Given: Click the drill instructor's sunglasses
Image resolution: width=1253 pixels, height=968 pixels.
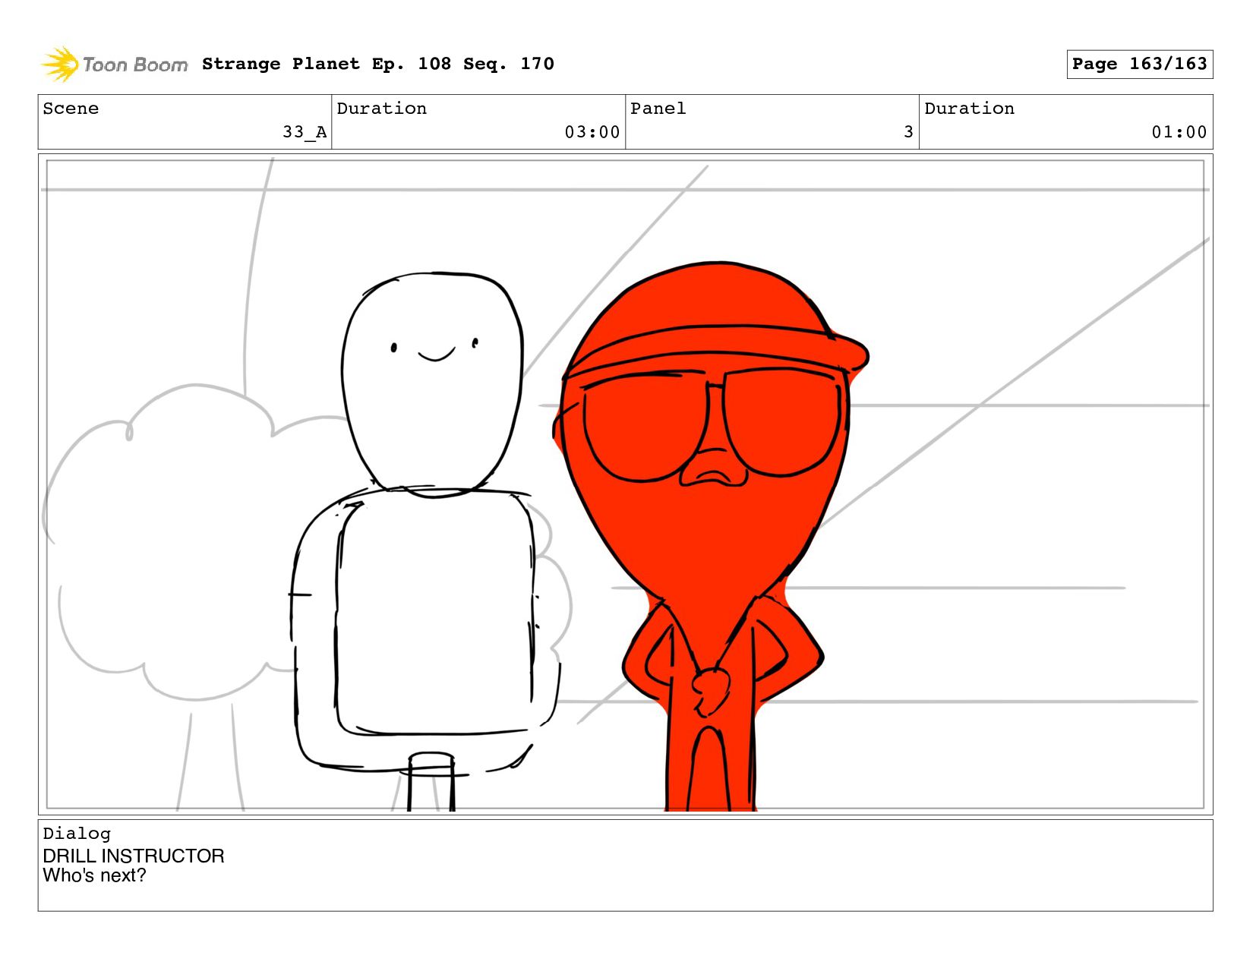Looking at the screenshot, I should [712, 424].
